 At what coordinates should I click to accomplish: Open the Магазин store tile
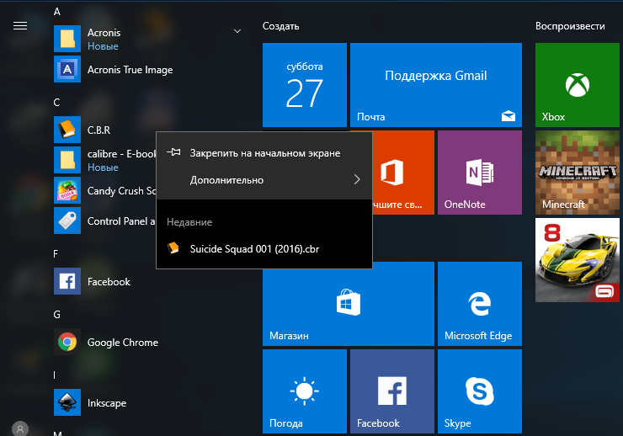tap(349, 304)
